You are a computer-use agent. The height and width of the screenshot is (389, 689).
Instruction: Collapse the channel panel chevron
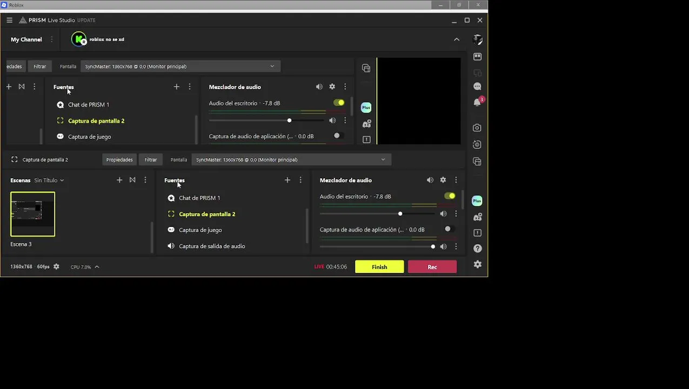tap(457, 39)
